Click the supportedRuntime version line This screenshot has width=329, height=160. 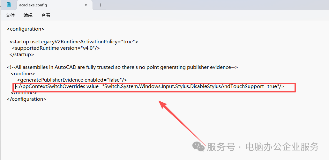pyautogui.click(x=56, y=48)
